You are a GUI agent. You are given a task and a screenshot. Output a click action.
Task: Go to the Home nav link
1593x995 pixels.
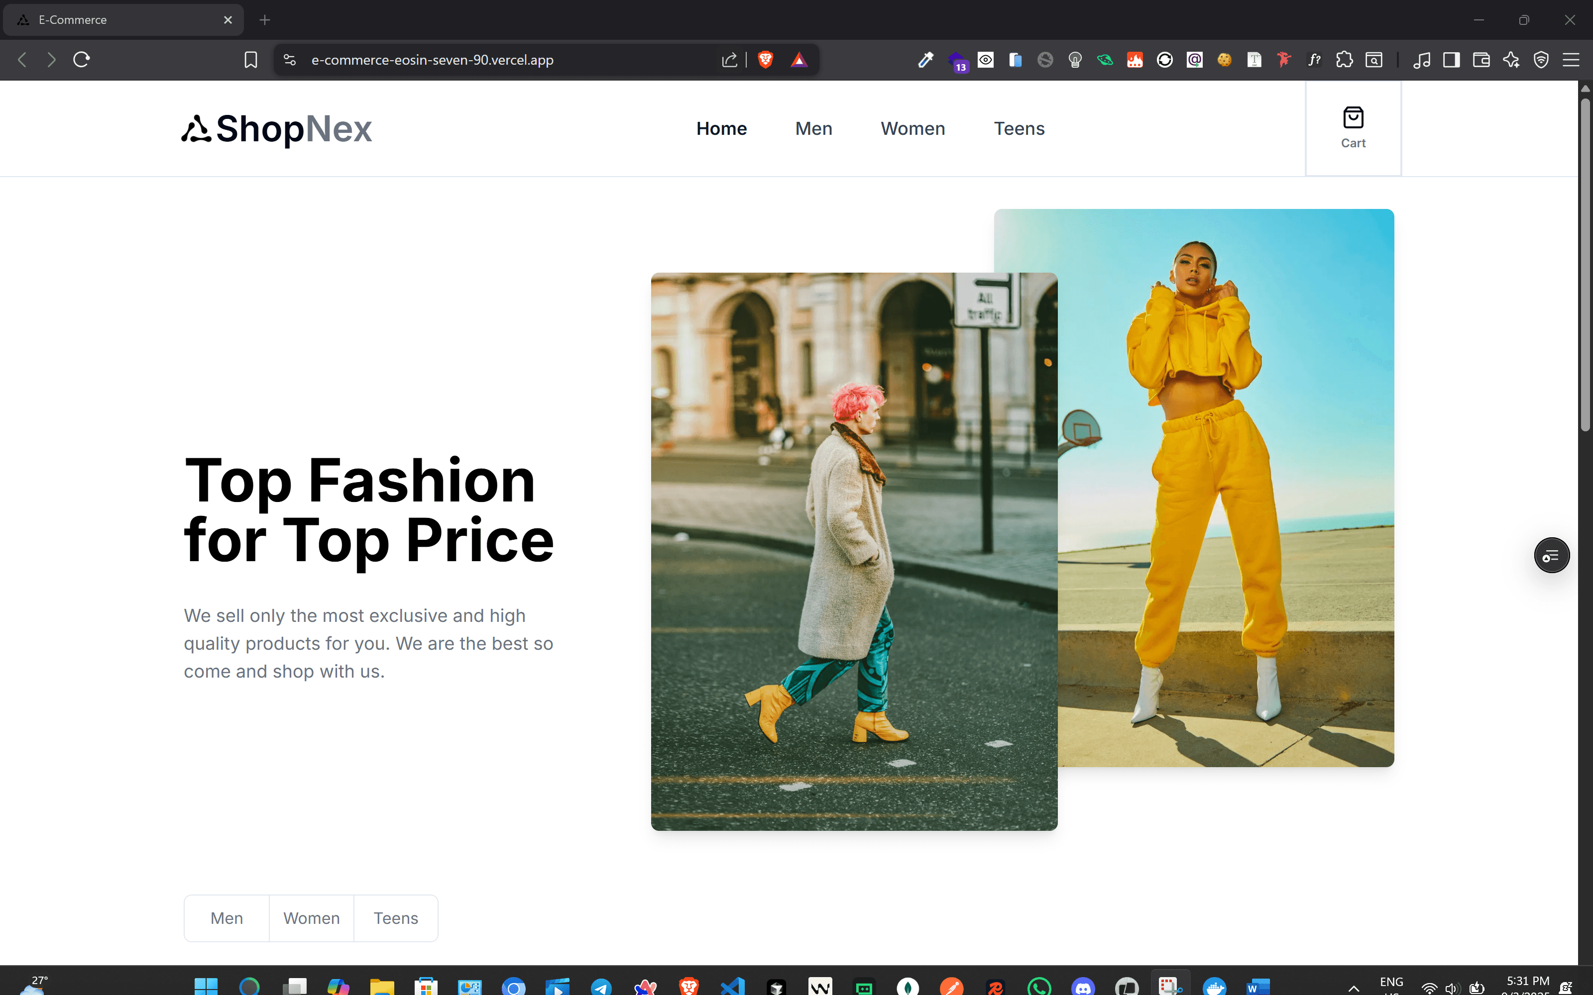[721, 128]
